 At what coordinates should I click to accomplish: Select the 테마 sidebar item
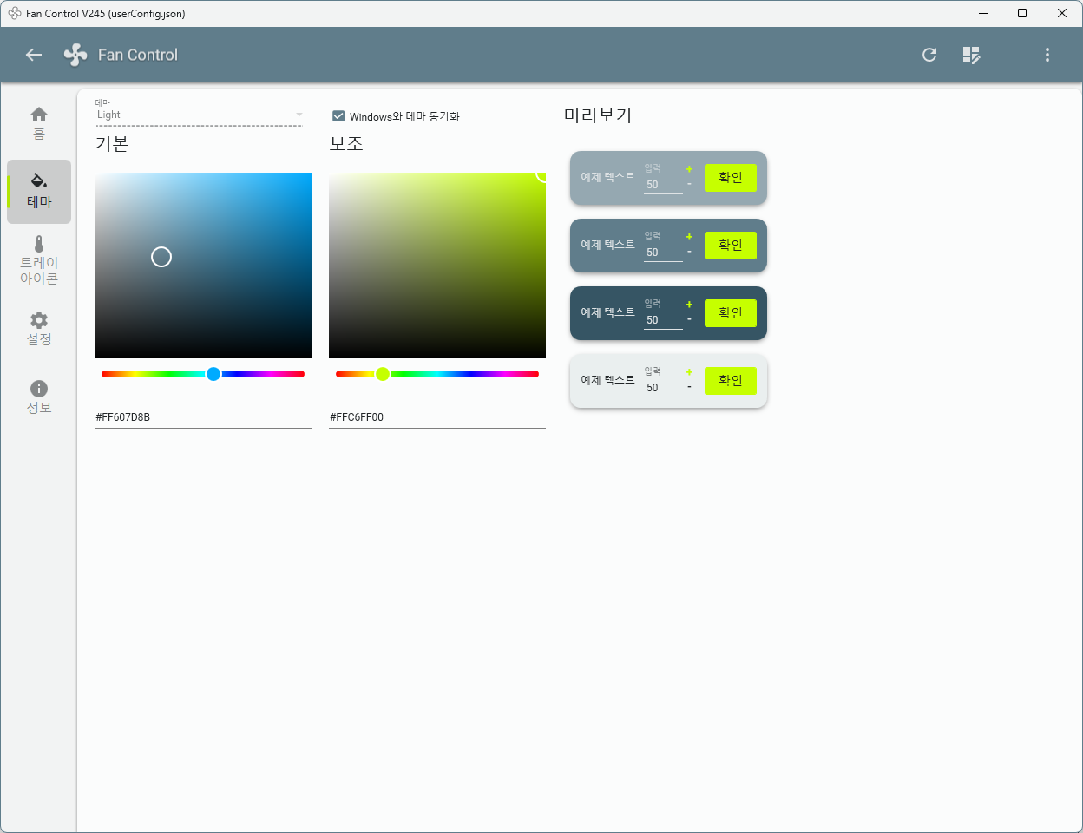click(39, 192)
